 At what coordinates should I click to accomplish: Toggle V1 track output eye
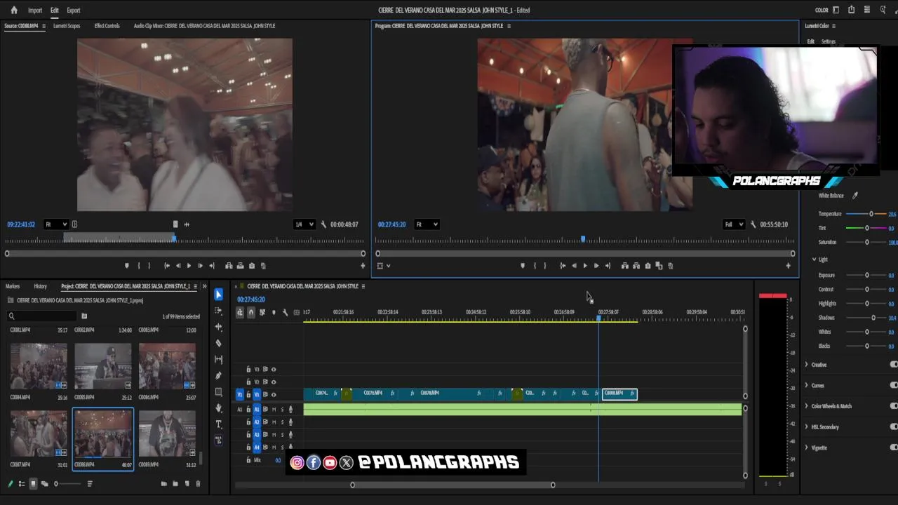coord(274,395)
